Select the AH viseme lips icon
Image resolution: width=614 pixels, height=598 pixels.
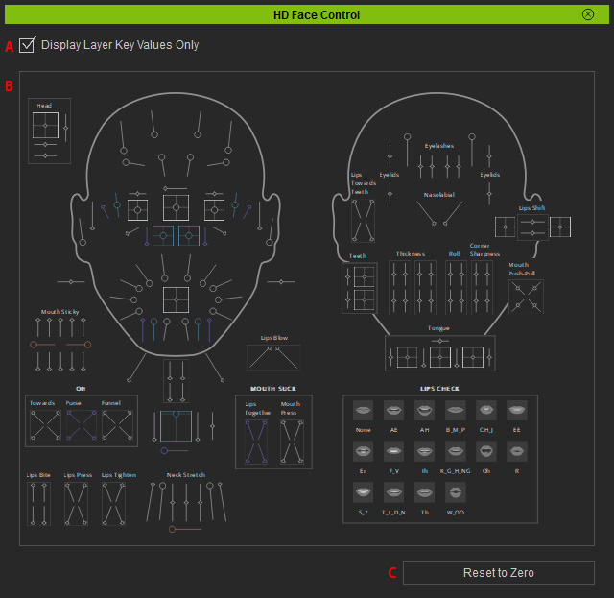pos(424,410)
